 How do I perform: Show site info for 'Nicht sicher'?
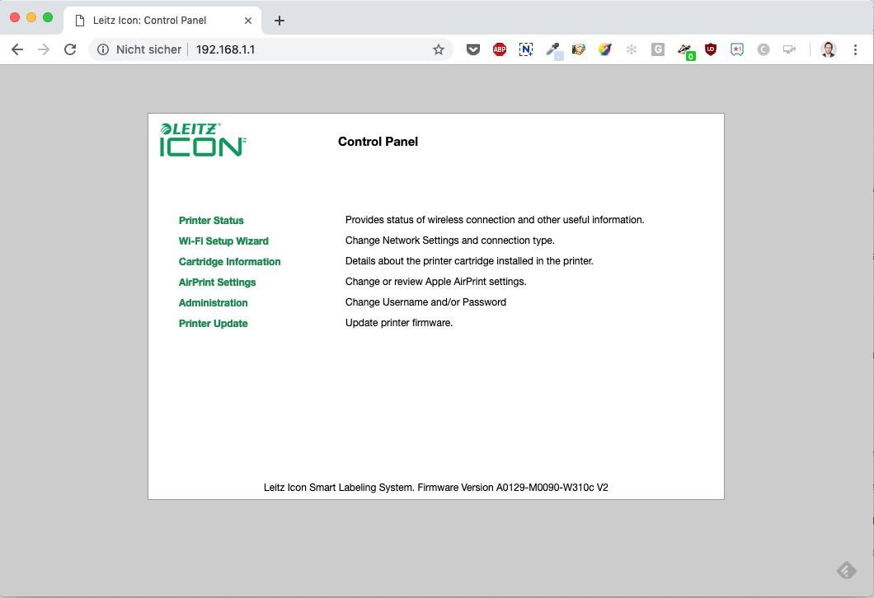103,49
